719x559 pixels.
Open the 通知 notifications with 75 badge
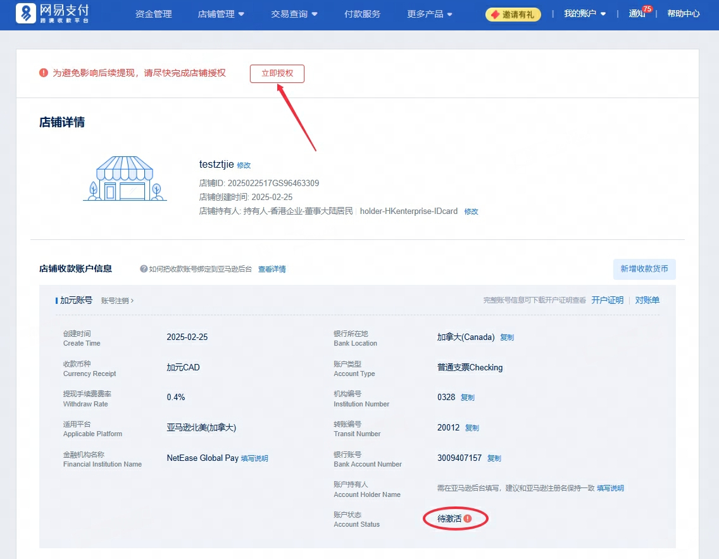[638, 14]
